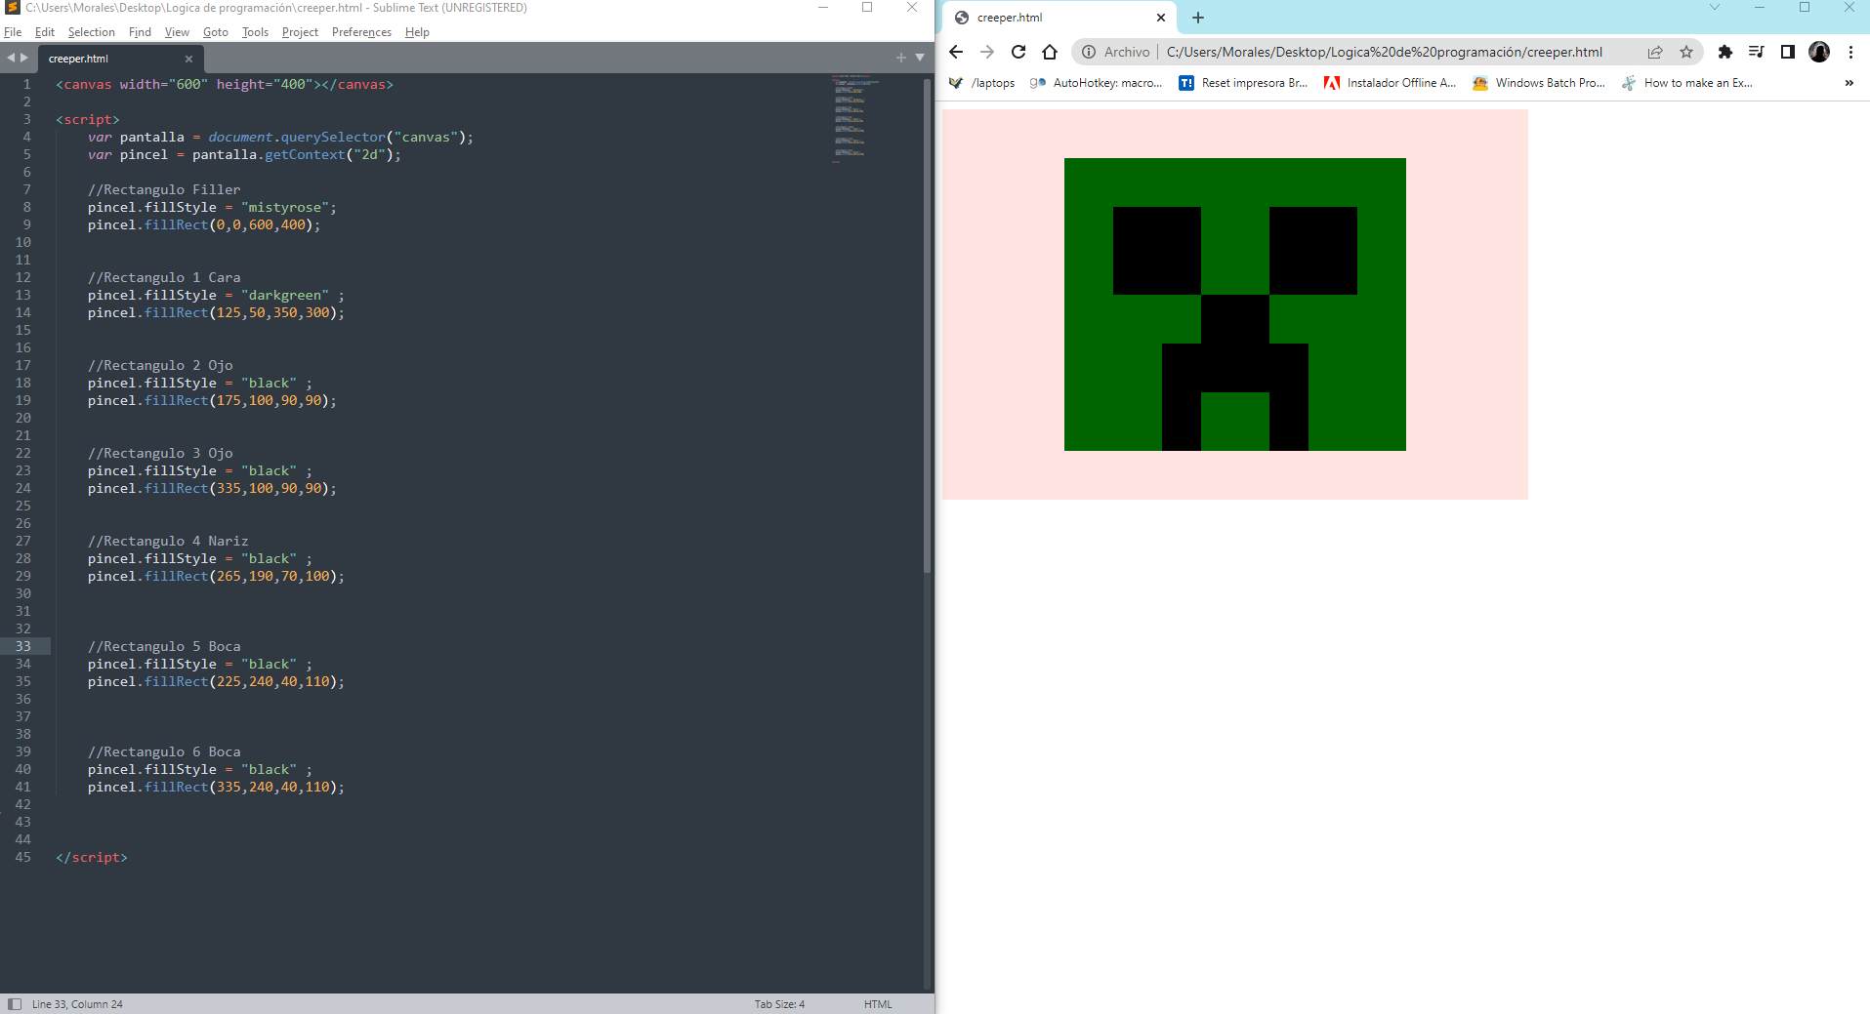
Task: Toggle the Chrome side panel icon
Action: click(1788, 52)
